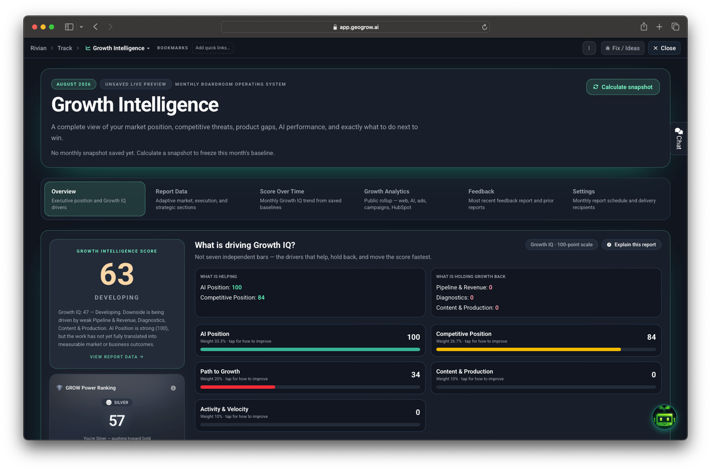Click the Close button in the header
This screenshot has height=471, width=711.
(664, 48)
